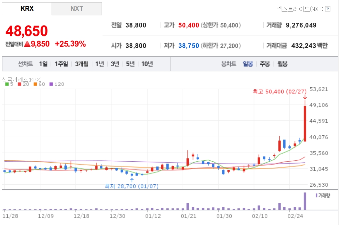Click the orange 60-day moving average legend

point(38,84)
